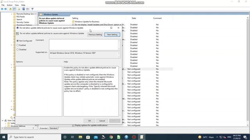Click the Windows Start button
This screenshot has height=140, width=250.
tap(4, 137)
